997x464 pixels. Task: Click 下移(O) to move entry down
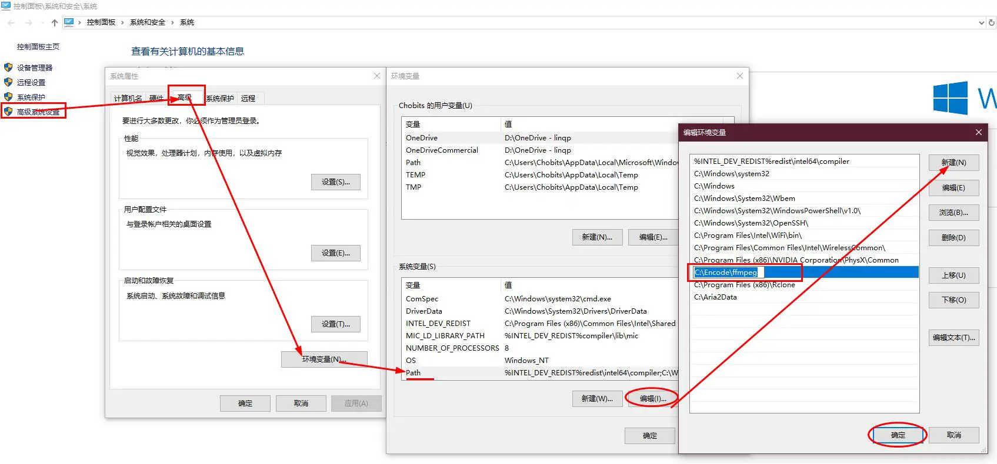[953, 300]
